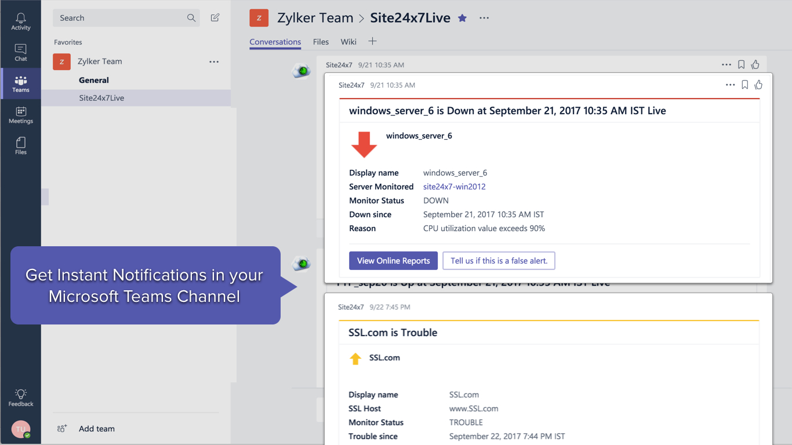792x445 pixels.
Task: Open Chat from the left rail
Action: tap(21, 53)
